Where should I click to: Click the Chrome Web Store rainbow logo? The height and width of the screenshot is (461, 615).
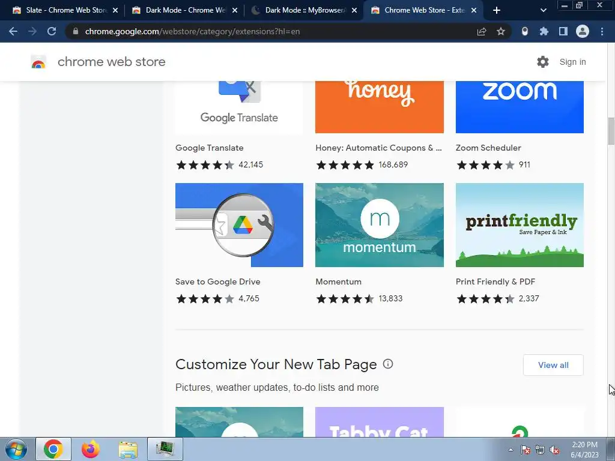[x=38, y=62]
